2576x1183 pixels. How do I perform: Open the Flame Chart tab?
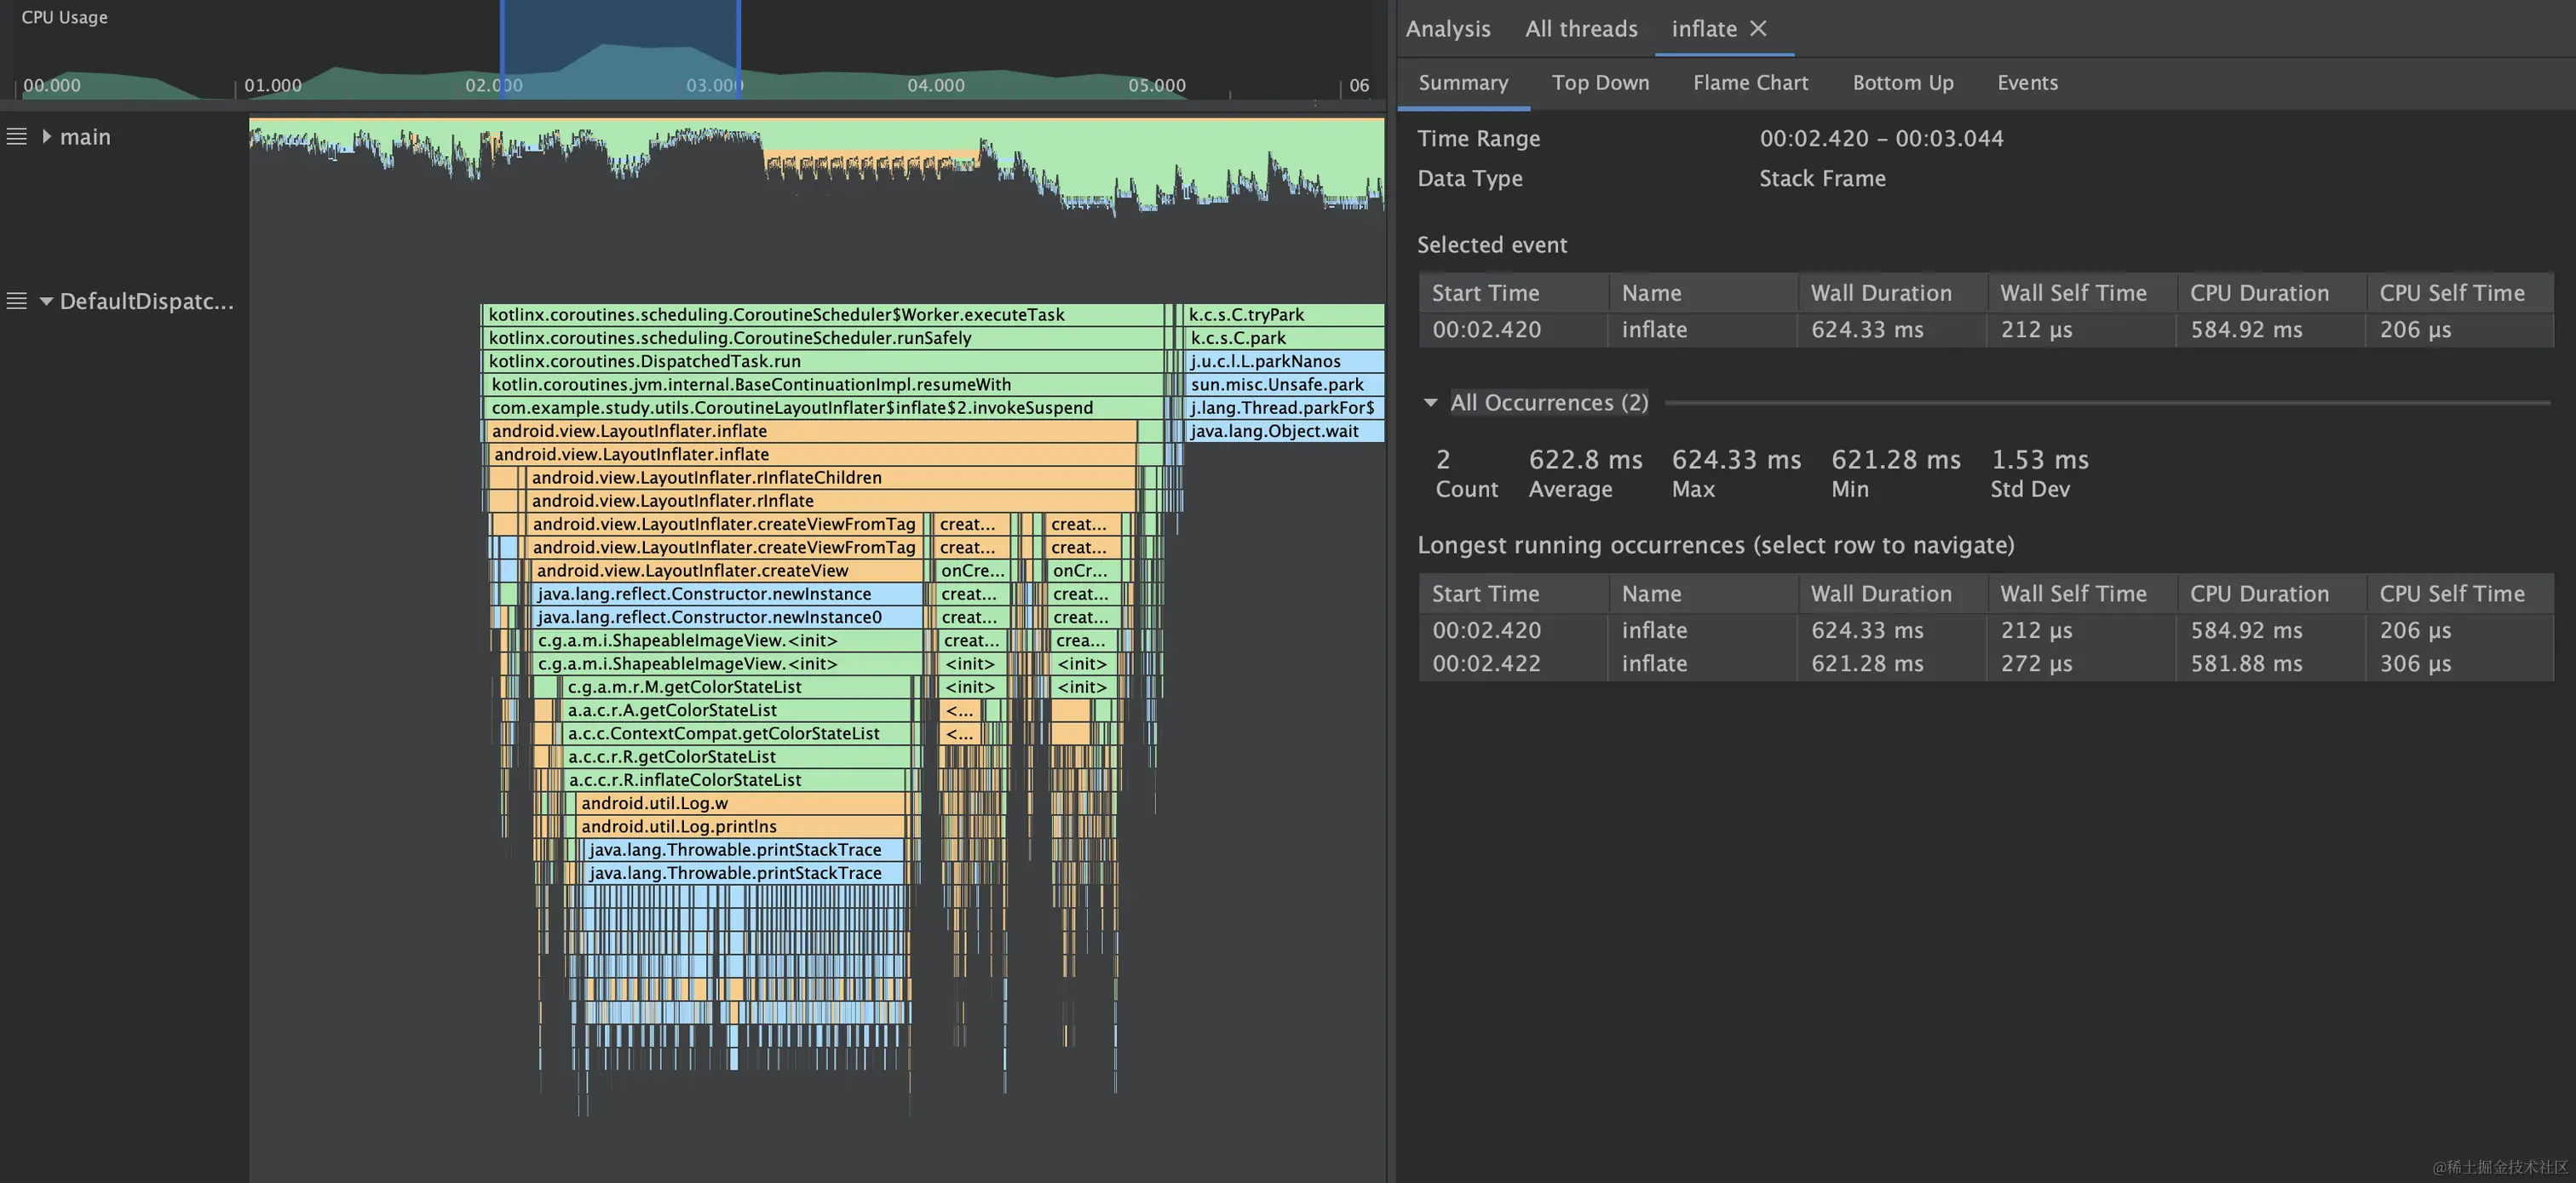(1750, 83)
